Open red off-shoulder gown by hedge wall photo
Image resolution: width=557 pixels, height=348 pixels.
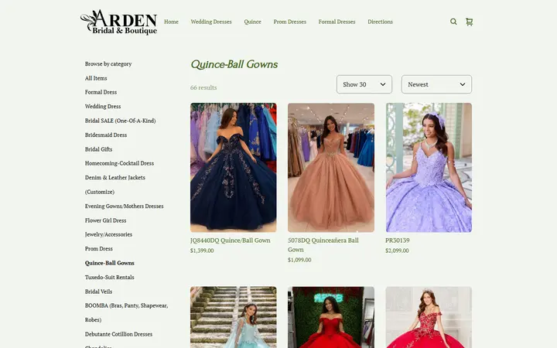[x=331, y=317]
